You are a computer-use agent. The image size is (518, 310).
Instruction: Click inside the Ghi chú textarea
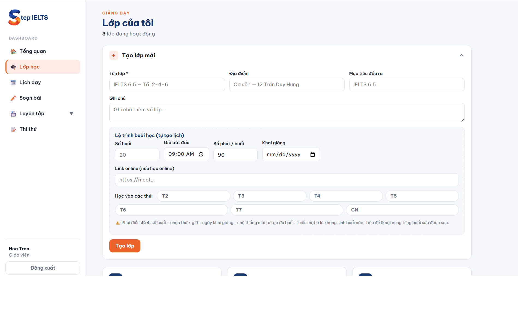[287, 112]
